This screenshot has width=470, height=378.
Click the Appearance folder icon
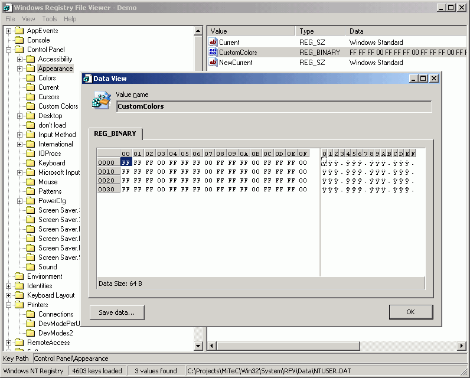tap(30, 69)
